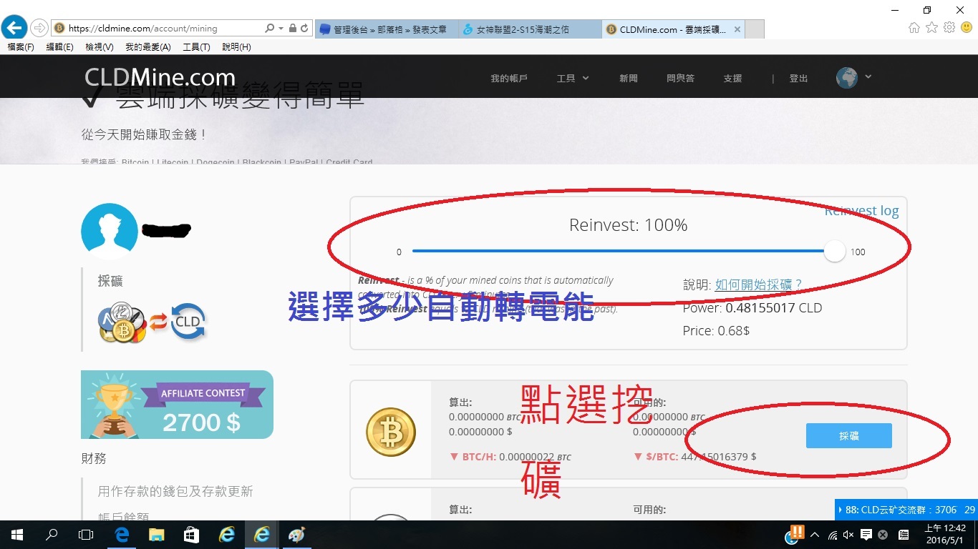Click the globe language icon

[847, 78]
